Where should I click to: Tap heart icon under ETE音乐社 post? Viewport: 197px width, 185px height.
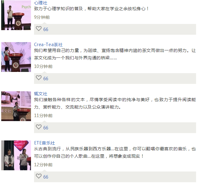39,176
